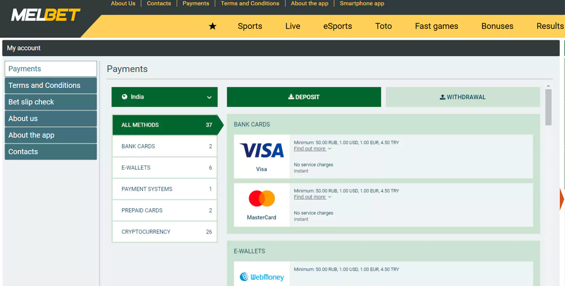Screen dimensions: 565x286
Task: Click Visa's 'No service charges' text
Action: [313, 165]
